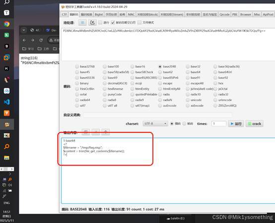Open Google Chrome from the taskbar
Image resolution: width=275 pixels, height=223 pixels.
[x=6, y=24]
